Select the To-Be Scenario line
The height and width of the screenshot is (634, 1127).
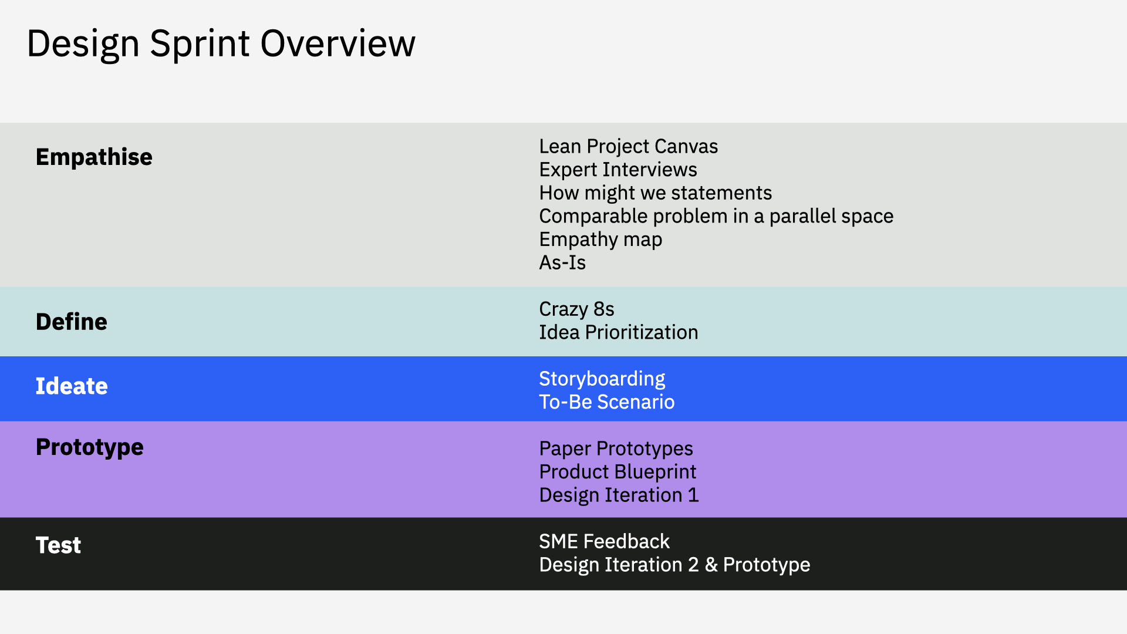point(607,403)
